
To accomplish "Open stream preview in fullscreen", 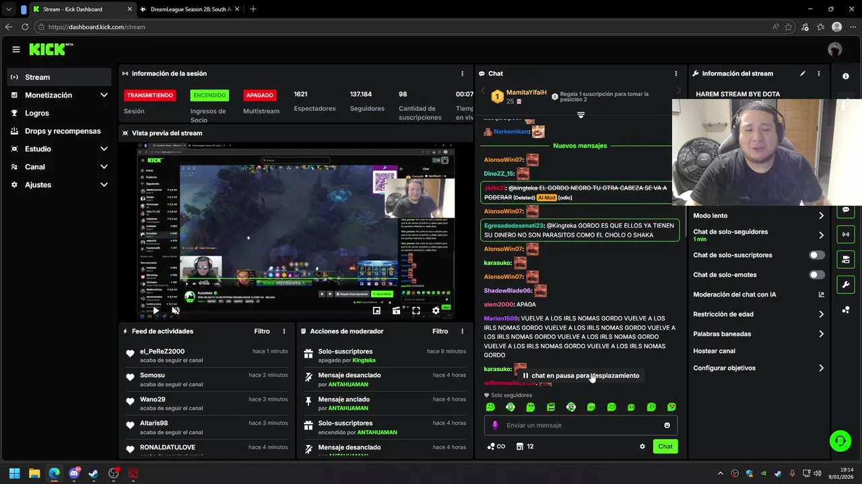I will 416,311.
